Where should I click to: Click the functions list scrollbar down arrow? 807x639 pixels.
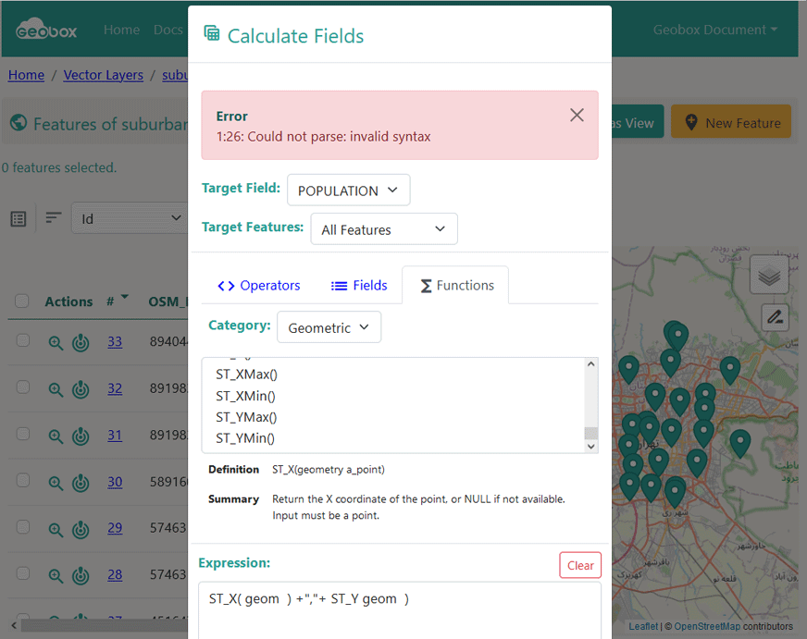(x=591, y=447)
